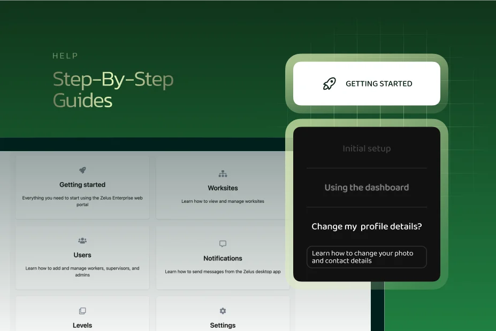
Task: Click the Step-By-Step Guides heading
Action: point(113,90)
